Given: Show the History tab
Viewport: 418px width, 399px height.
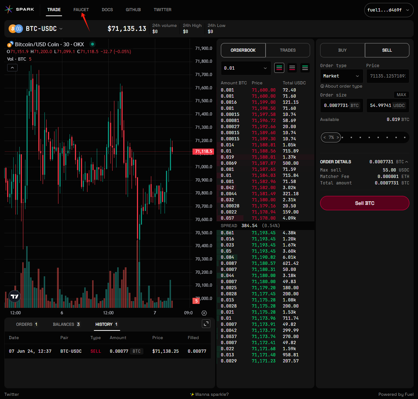Looking at the screenshot, I should (x=106, y=324).
